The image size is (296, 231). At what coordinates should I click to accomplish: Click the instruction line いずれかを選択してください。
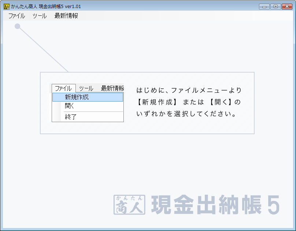point(186,114)
